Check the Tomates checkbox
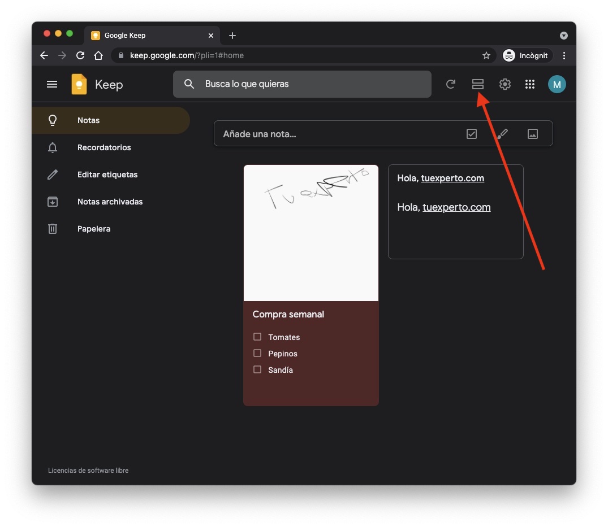 (257, 337)
